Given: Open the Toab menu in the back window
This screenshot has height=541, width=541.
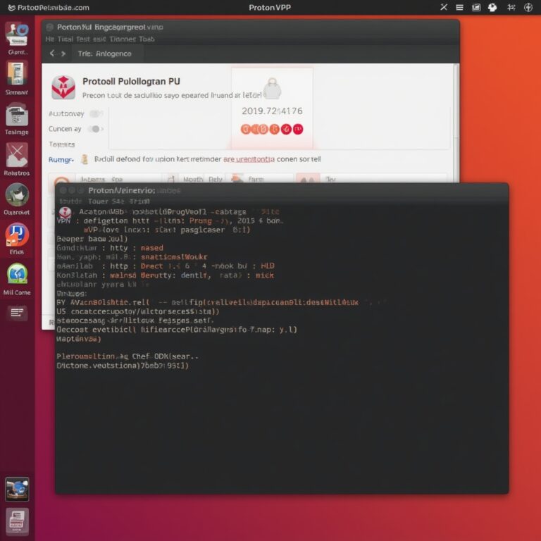Looking at the screenshot, I should coord(147,39).
